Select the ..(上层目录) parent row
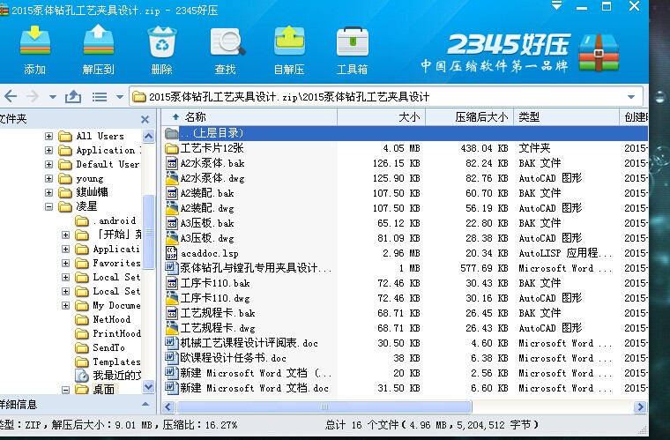 pyautogui.click(x=405, y=133)
